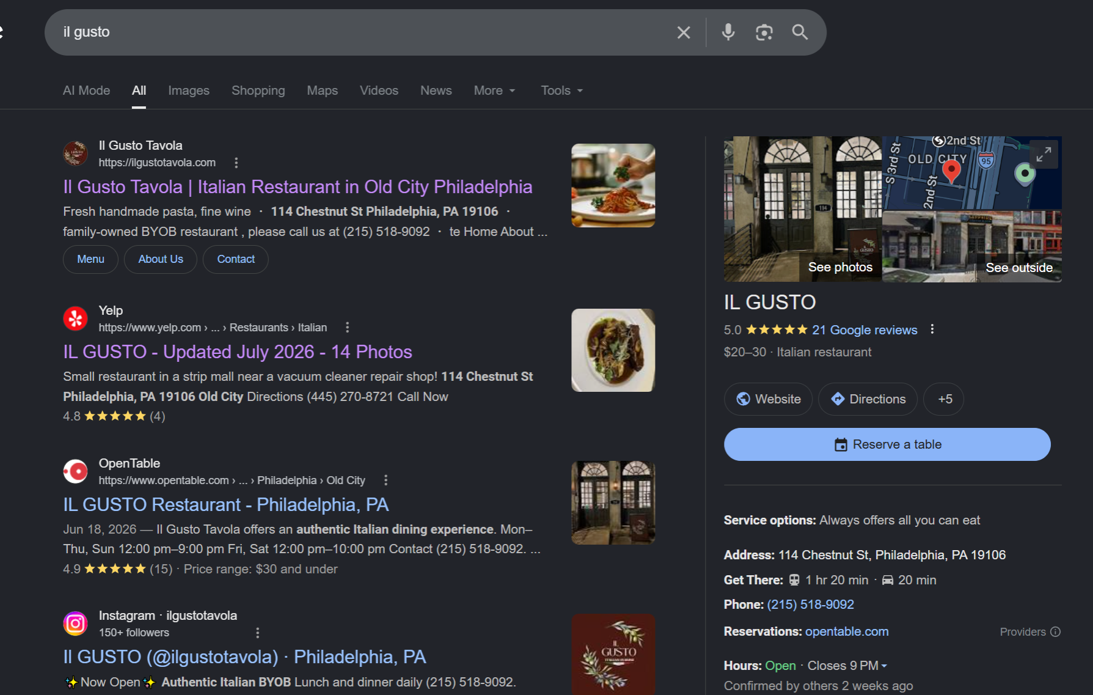Open options menu for Il Gusto Tavola result
Image resolution: width=1093 pixels, height=695 pixels.
click(x=236, y=163)
